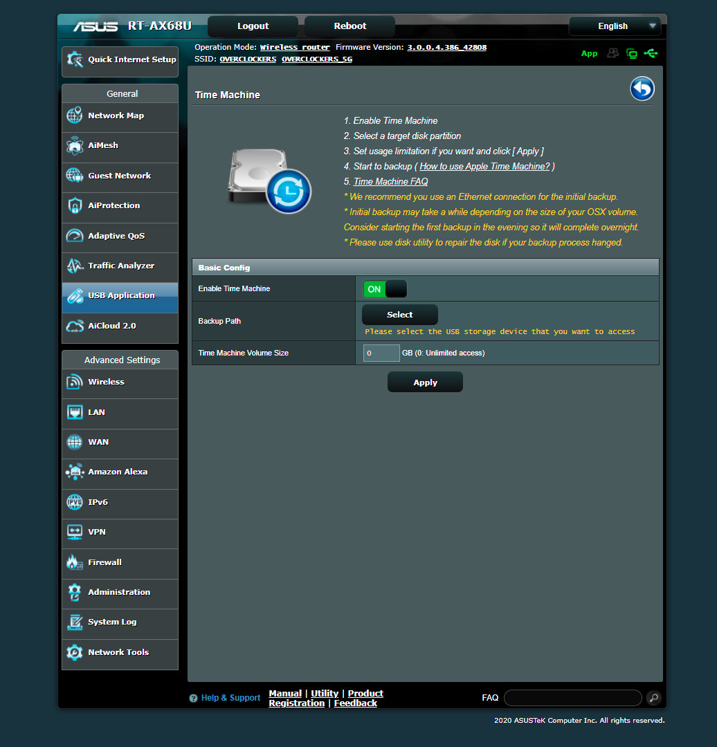Image resolution: width=717 pixels, height=747 pixels.
Task: Click the Traffic Analyzer waveform icon
Action: point(75,266)
